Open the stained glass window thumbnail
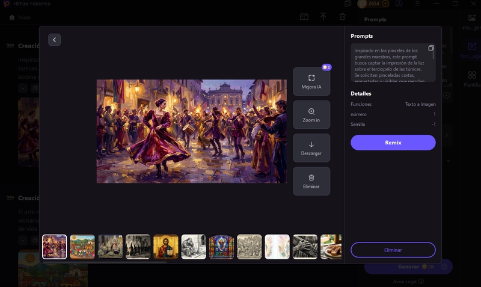The width and height of the screenshot is (481, 287). tap(221, 247)
